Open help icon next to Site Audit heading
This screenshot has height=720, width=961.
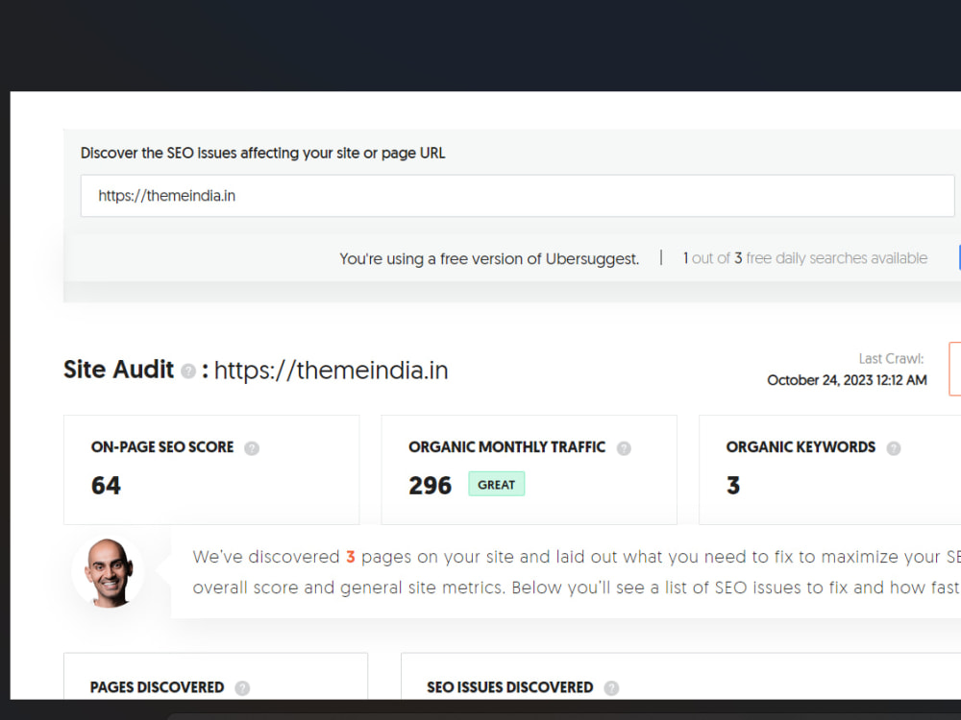188,371
